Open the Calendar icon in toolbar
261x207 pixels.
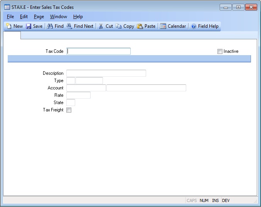[x=163, y=26]
